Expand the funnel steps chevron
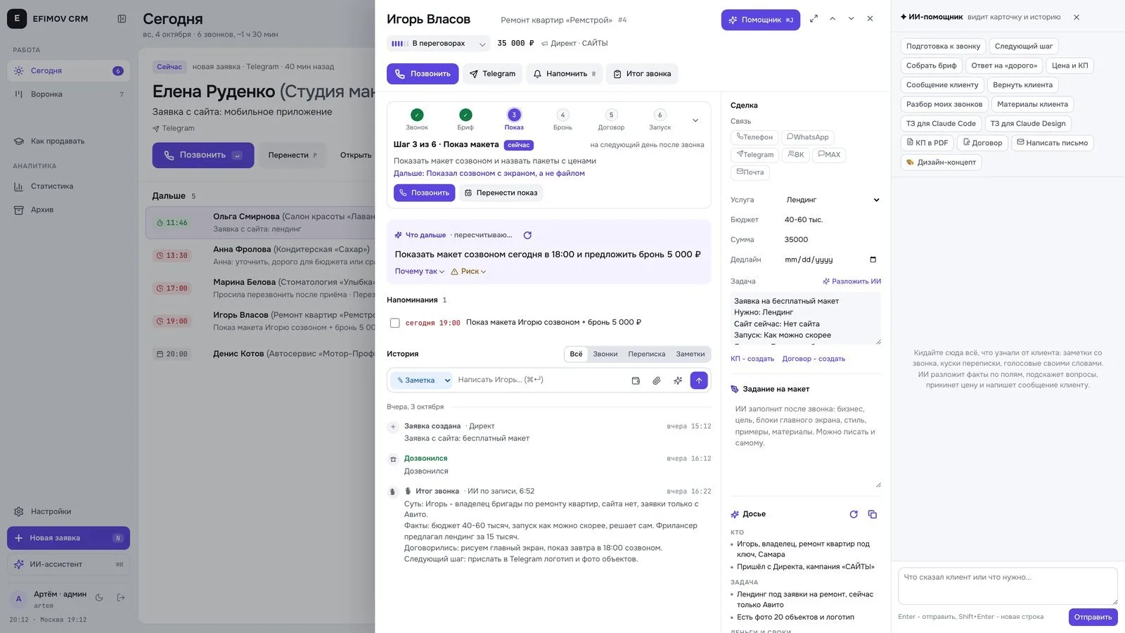Viewport: 1125px width, 633px height. pyautogui.click(x=695, y=120)
